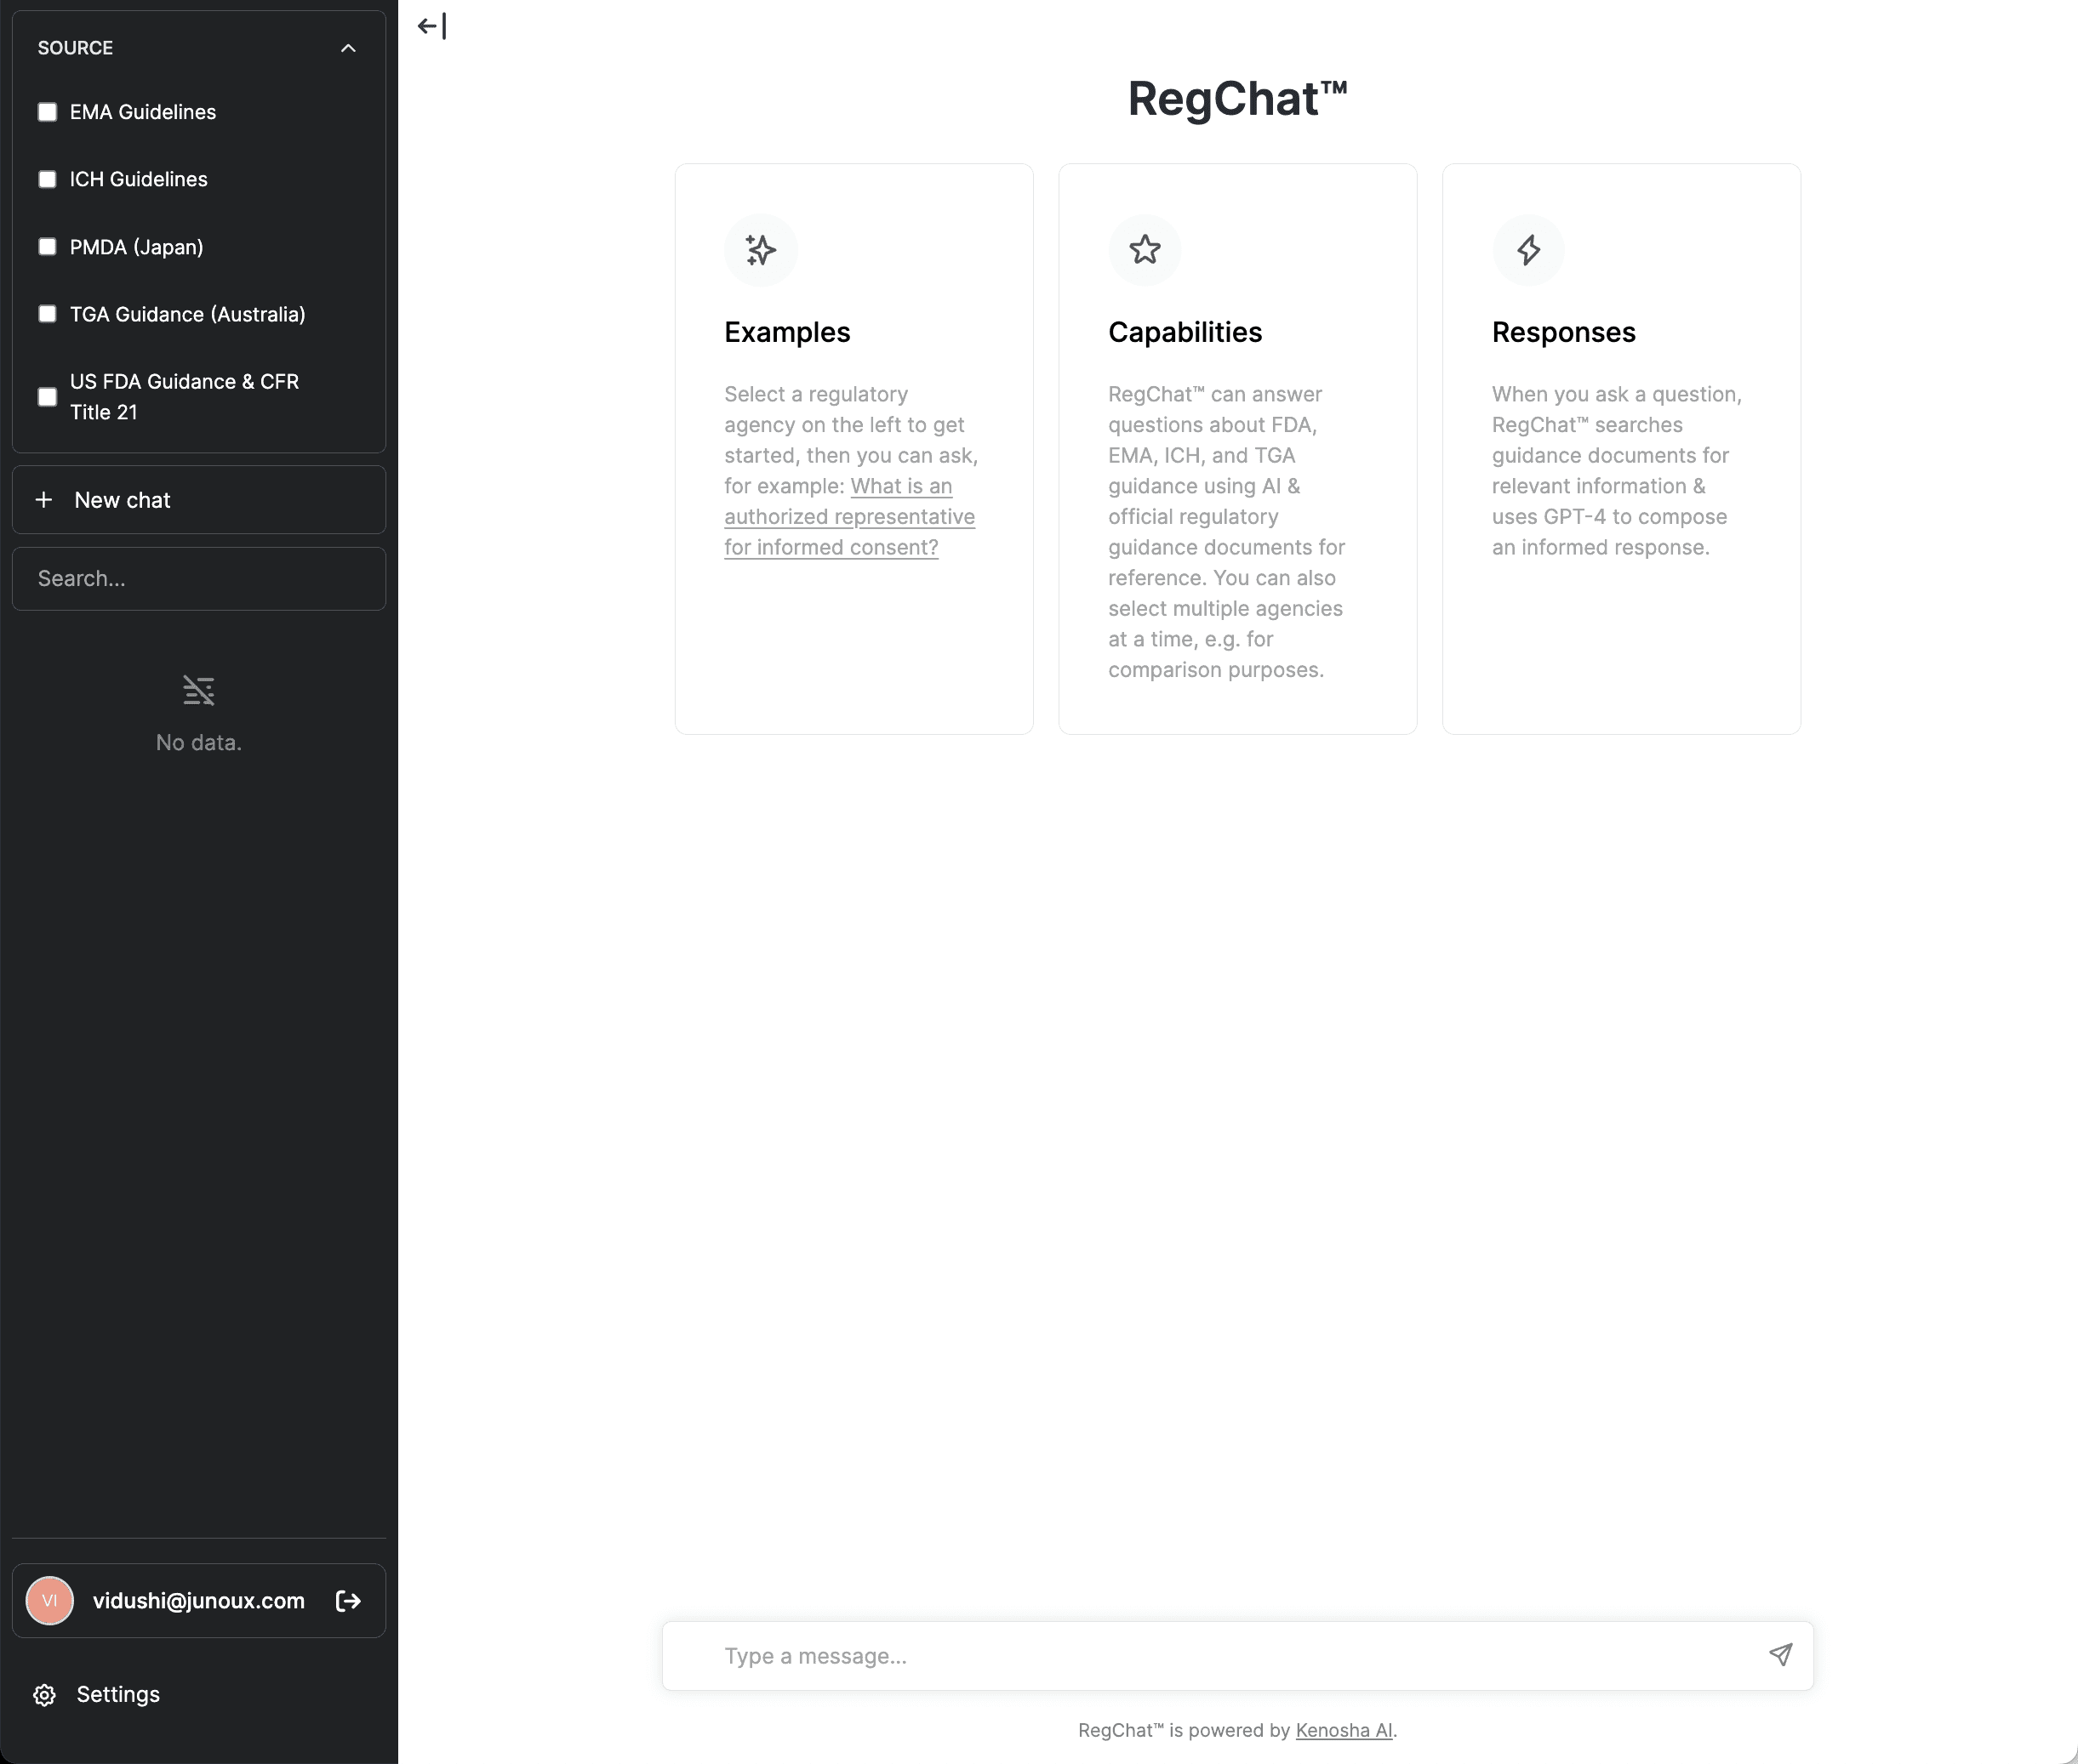
Task: Open the Kenosha AI link
Action: tap(1344, 1730)
